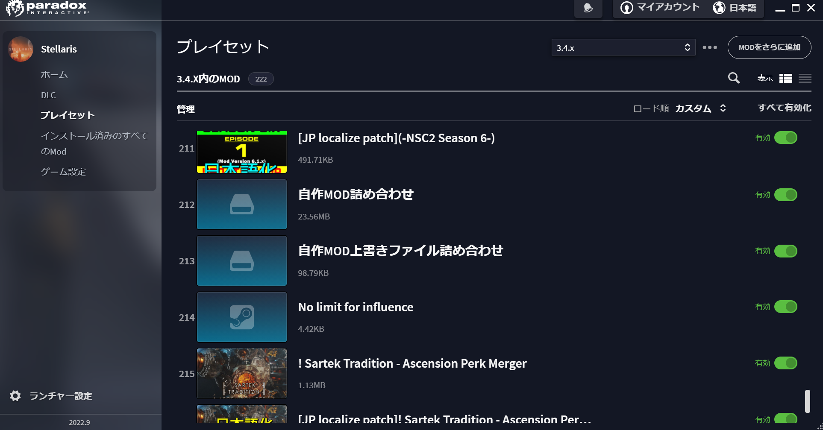The width and height of the screenshot is (823, 430).
Task: Maximize the launcher window
Action: [796, 8]
